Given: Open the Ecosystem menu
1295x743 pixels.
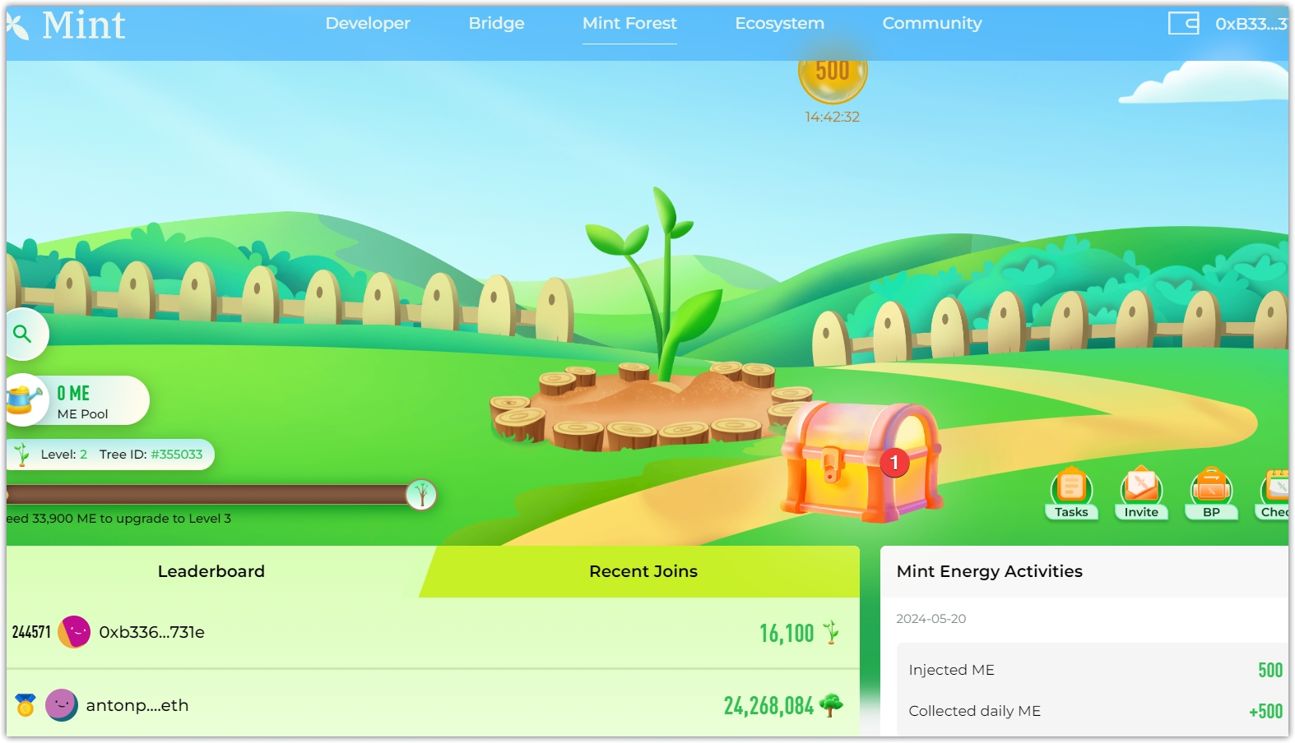Looking at the screenshot, I should click(x=779, y=24).
